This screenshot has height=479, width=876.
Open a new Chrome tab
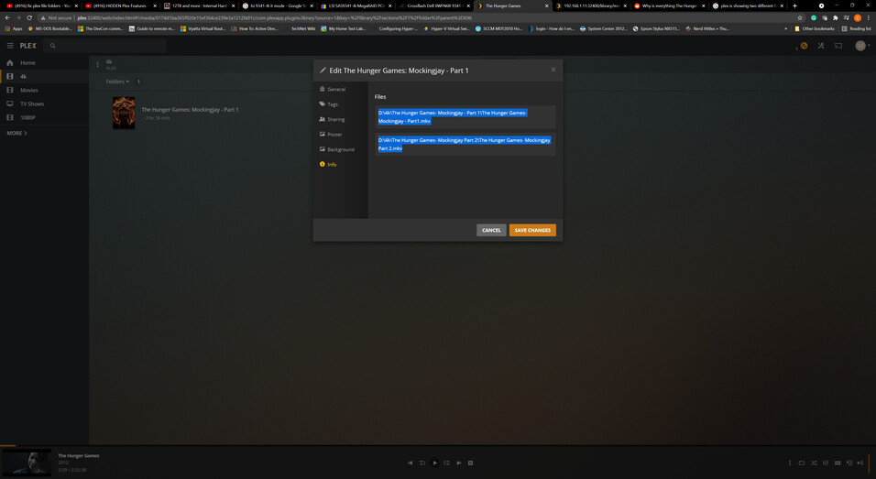(794, 5)
